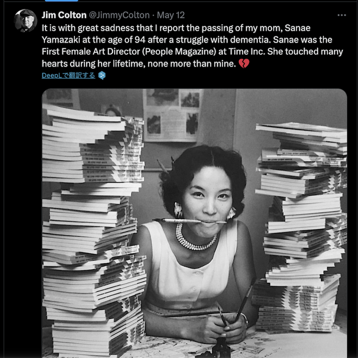Click the wall poster in the photo background

tap(172, 115)
